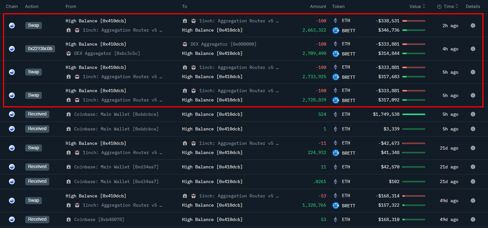Click the Action column header
Viewport: 488px width, 228px height.
coord(32,6)
